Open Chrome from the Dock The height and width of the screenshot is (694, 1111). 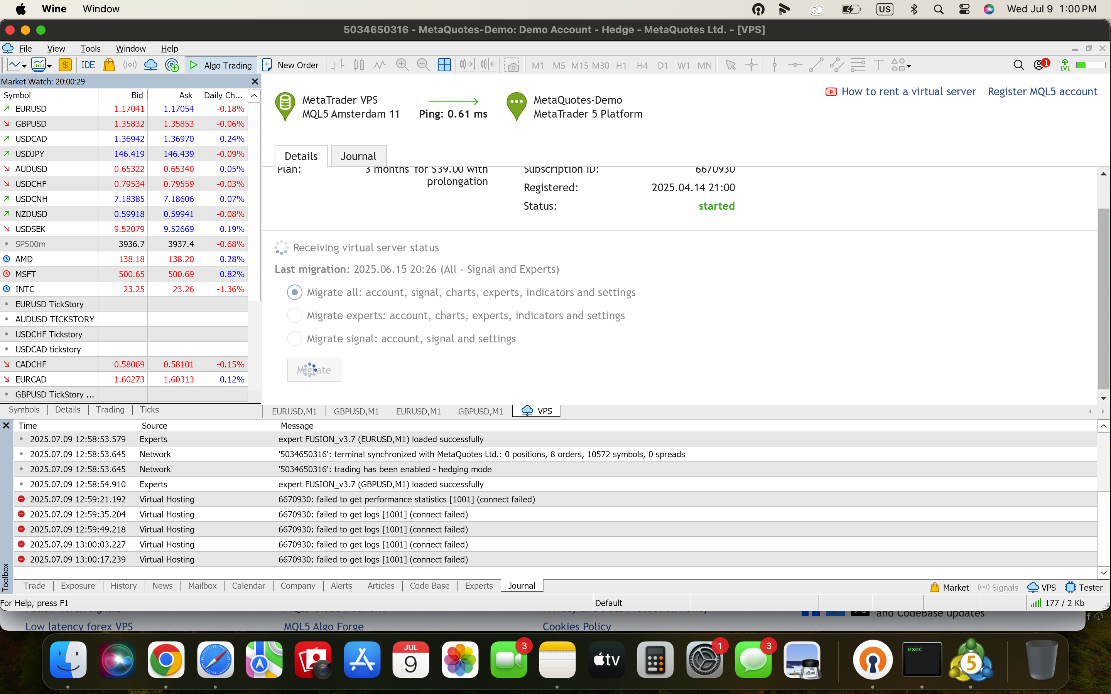(x=166, y=660)
